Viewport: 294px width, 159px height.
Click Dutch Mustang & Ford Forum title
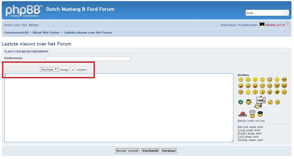pyautogui.click(x=80, y=9)
